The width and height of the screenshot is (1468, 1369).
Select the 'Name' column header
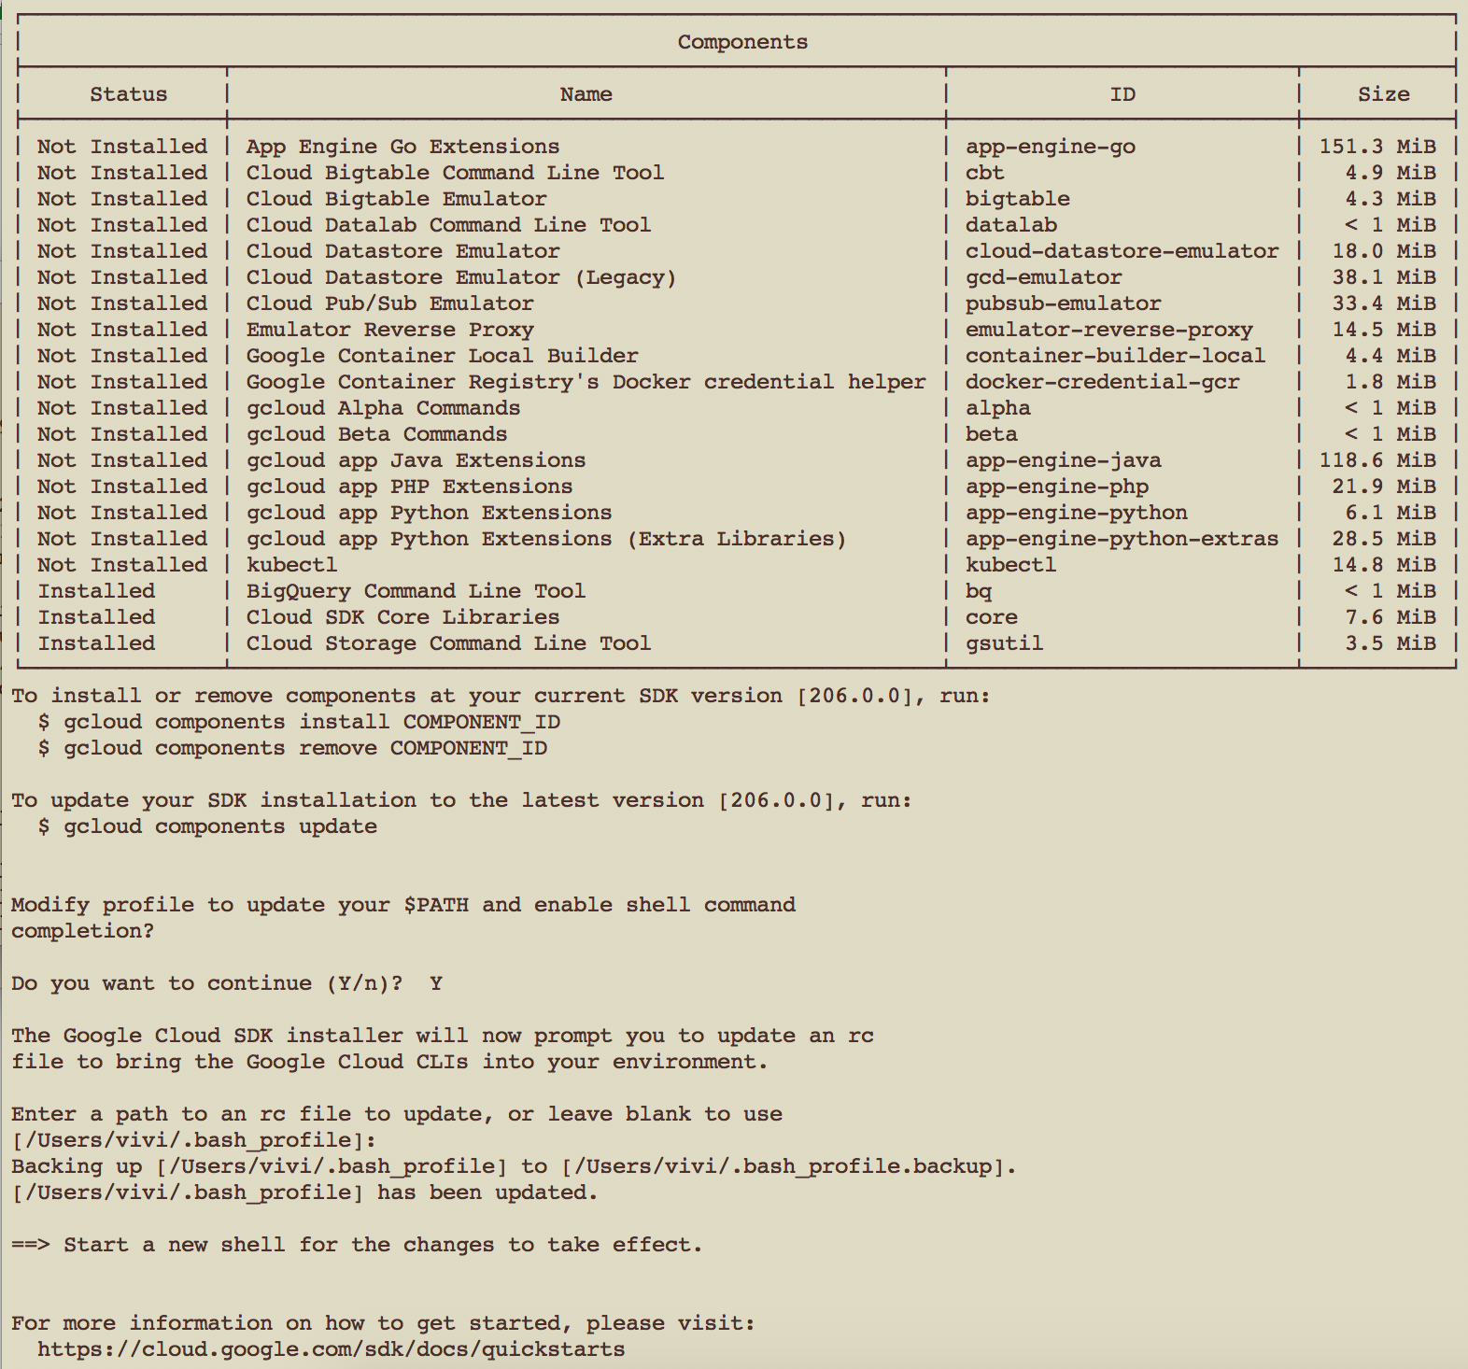click(x=586, y=94)
